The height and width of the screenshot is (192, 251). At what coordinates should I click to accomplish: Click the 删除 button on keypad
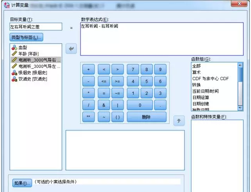[x=146, y=117]
